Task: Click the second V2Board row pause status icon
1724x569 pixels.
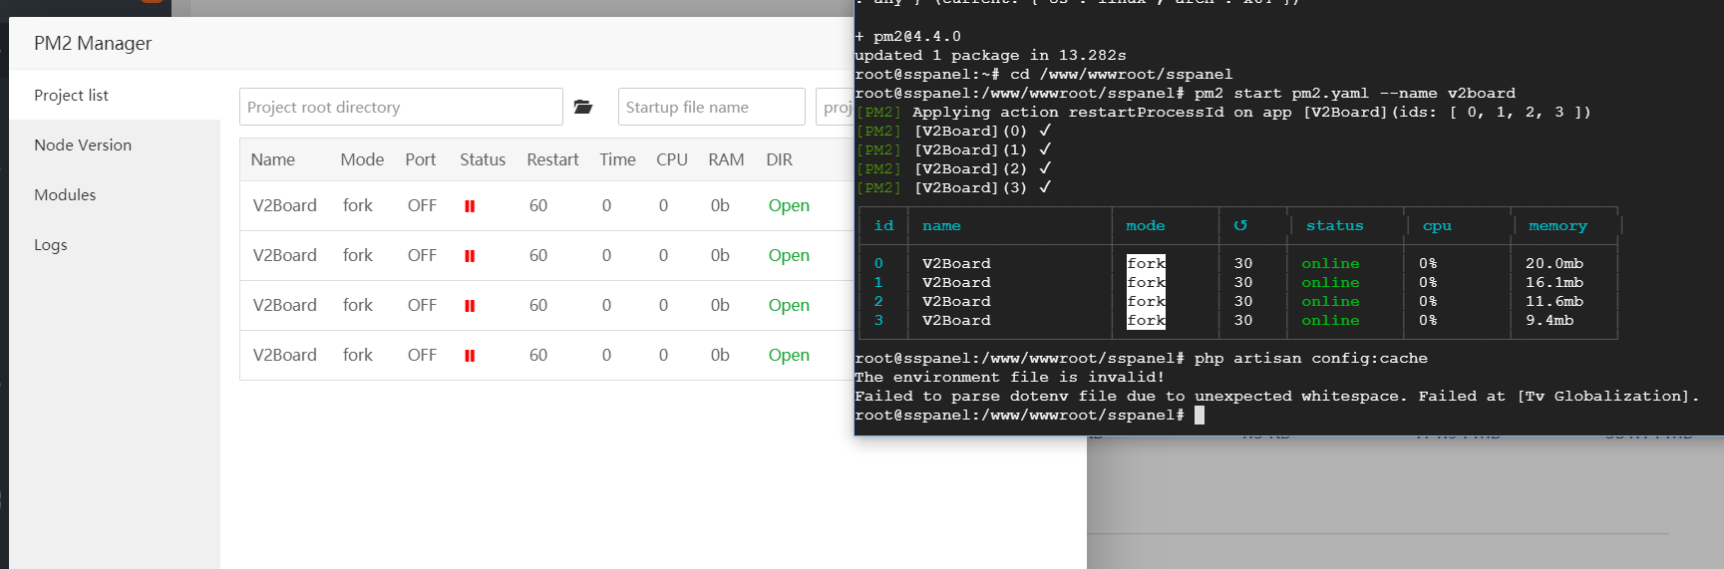Action: (470, 256)
